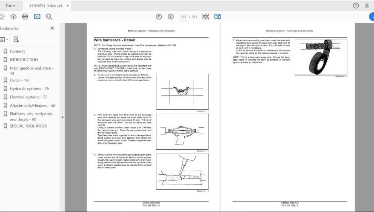Go to previous page arrow
374x212 pixels.
pos(159,17)
